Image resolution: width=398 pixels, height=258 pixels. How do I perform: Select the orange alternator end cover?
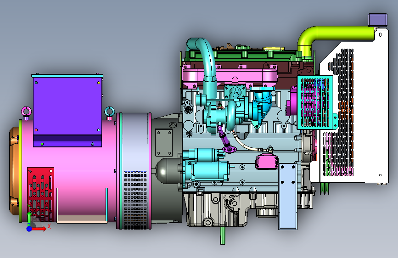click(14, 171)
